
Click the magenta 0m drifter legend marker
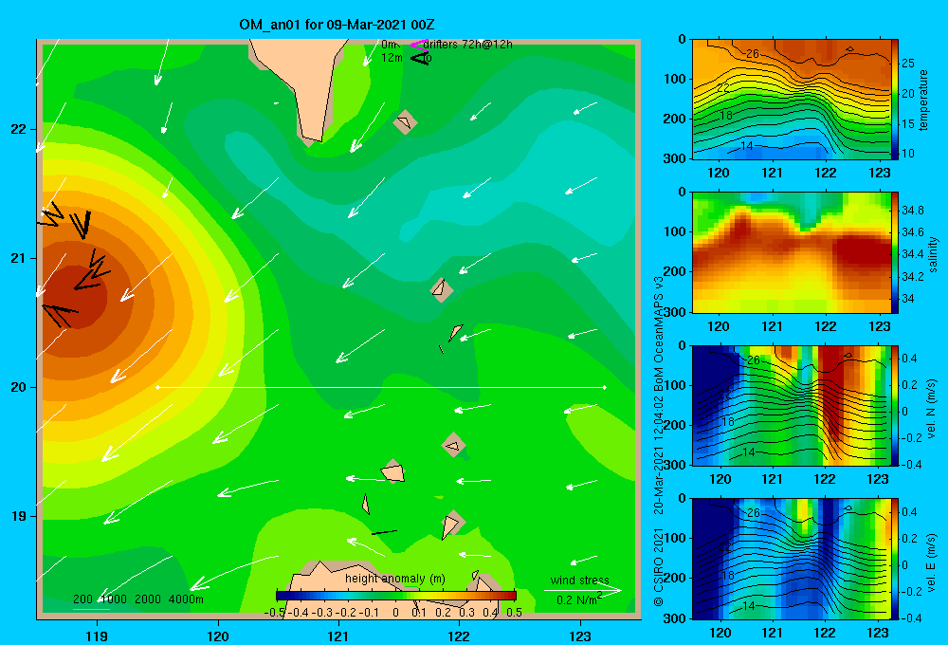(418, 45)
